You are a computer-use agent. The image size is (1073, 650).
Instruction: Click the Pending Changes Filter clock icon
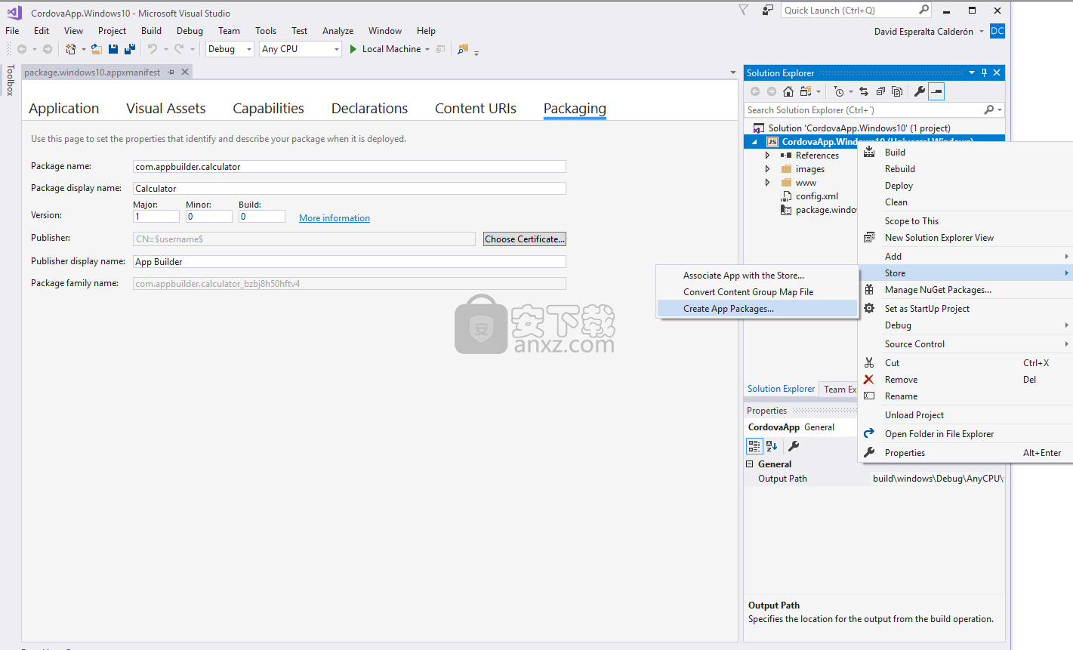pos(839,91)
